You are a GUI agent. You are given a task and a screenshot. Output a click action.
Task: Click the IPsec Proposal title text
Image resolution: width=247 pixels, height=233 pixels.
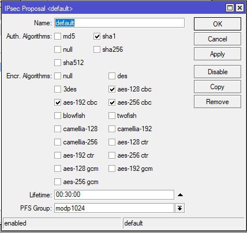pos(39,9)
